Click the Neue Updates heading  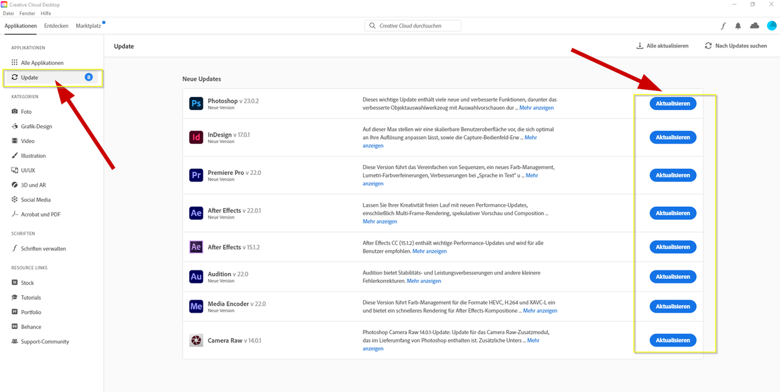click(x=201, y=79)
